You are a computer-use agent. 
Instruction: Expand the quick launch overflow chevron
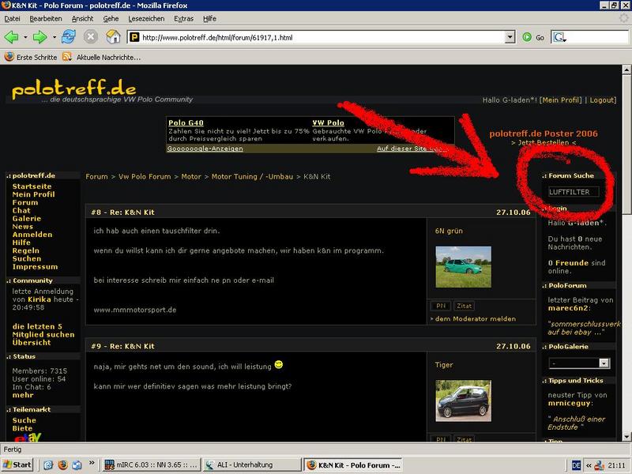[x=92, y=463]
